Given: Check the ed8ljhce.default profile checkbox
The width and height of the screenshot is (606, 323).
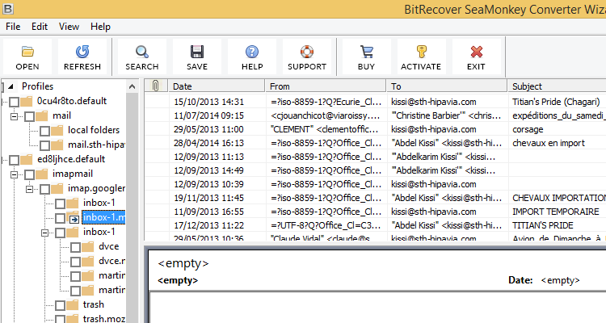Looking at the screenshot, I should tap(15, 160).
